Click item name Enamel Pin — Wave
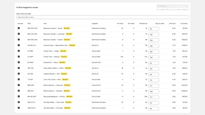205x115 pixels. [x=50, y=62]
